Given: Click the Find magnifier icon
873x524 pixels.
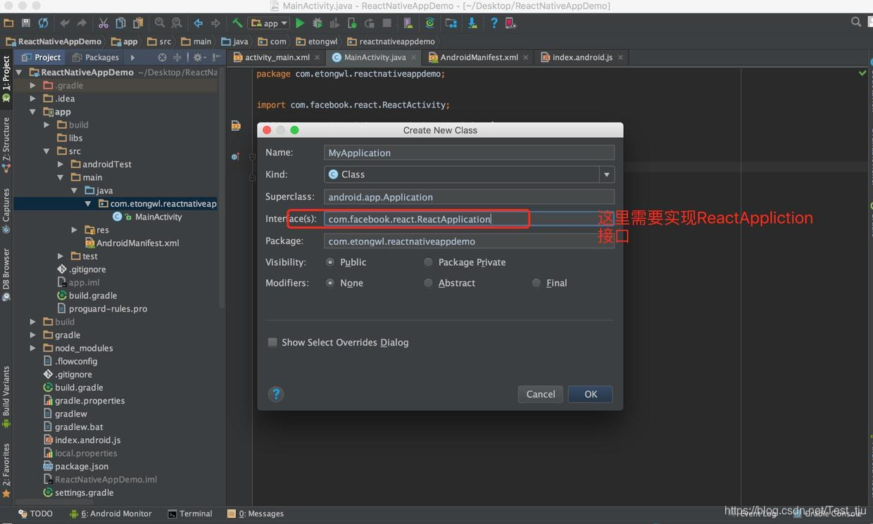Looking at the screenshot, I should tap(160, 23).
